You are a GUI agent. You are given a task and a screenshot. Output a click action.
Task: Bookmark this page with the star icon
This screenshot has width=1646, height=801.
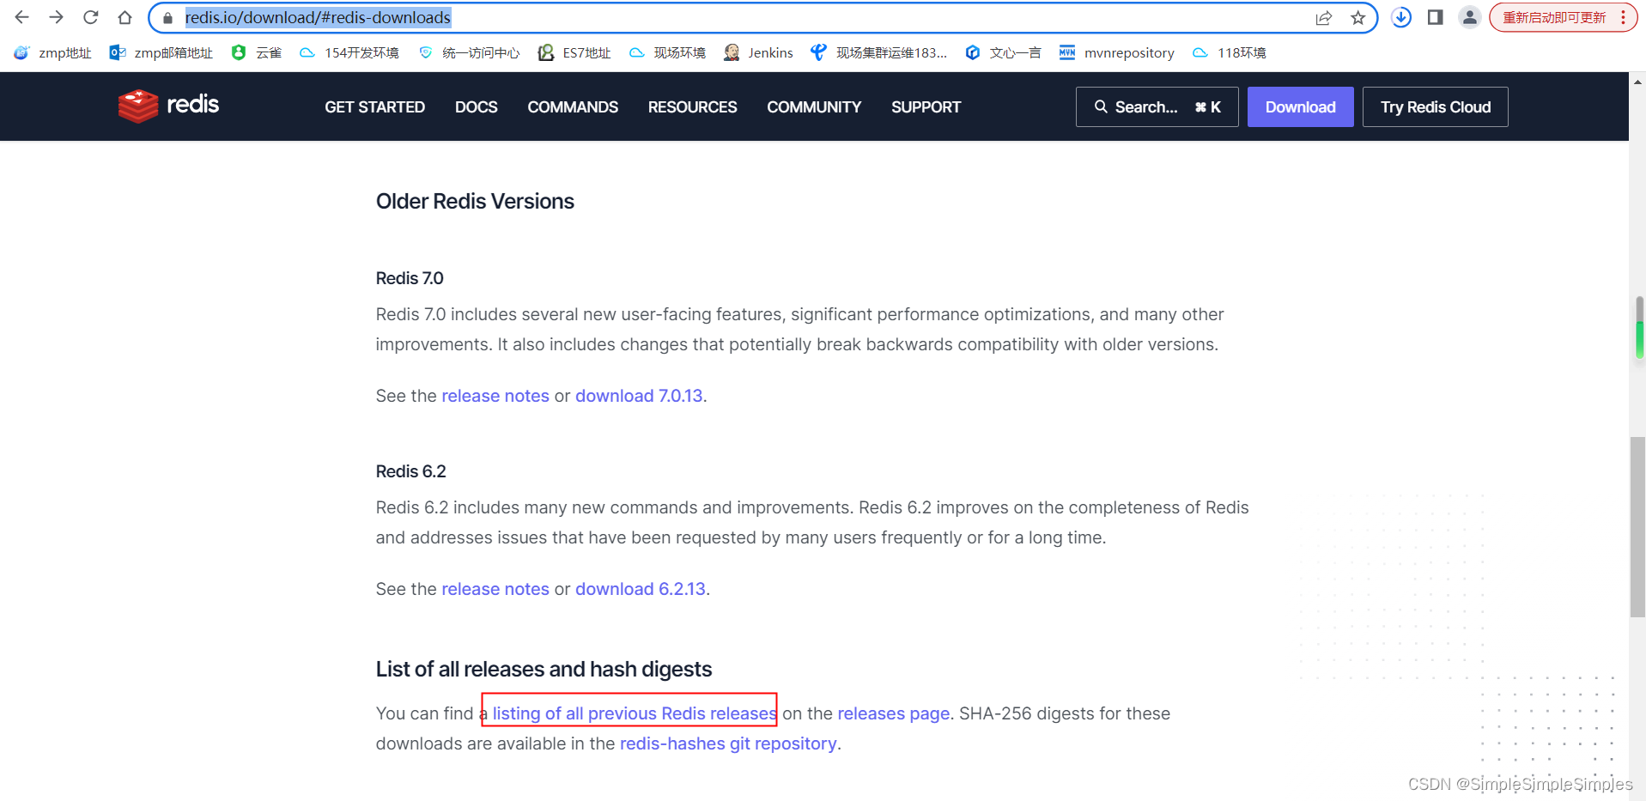point(1357,18)
